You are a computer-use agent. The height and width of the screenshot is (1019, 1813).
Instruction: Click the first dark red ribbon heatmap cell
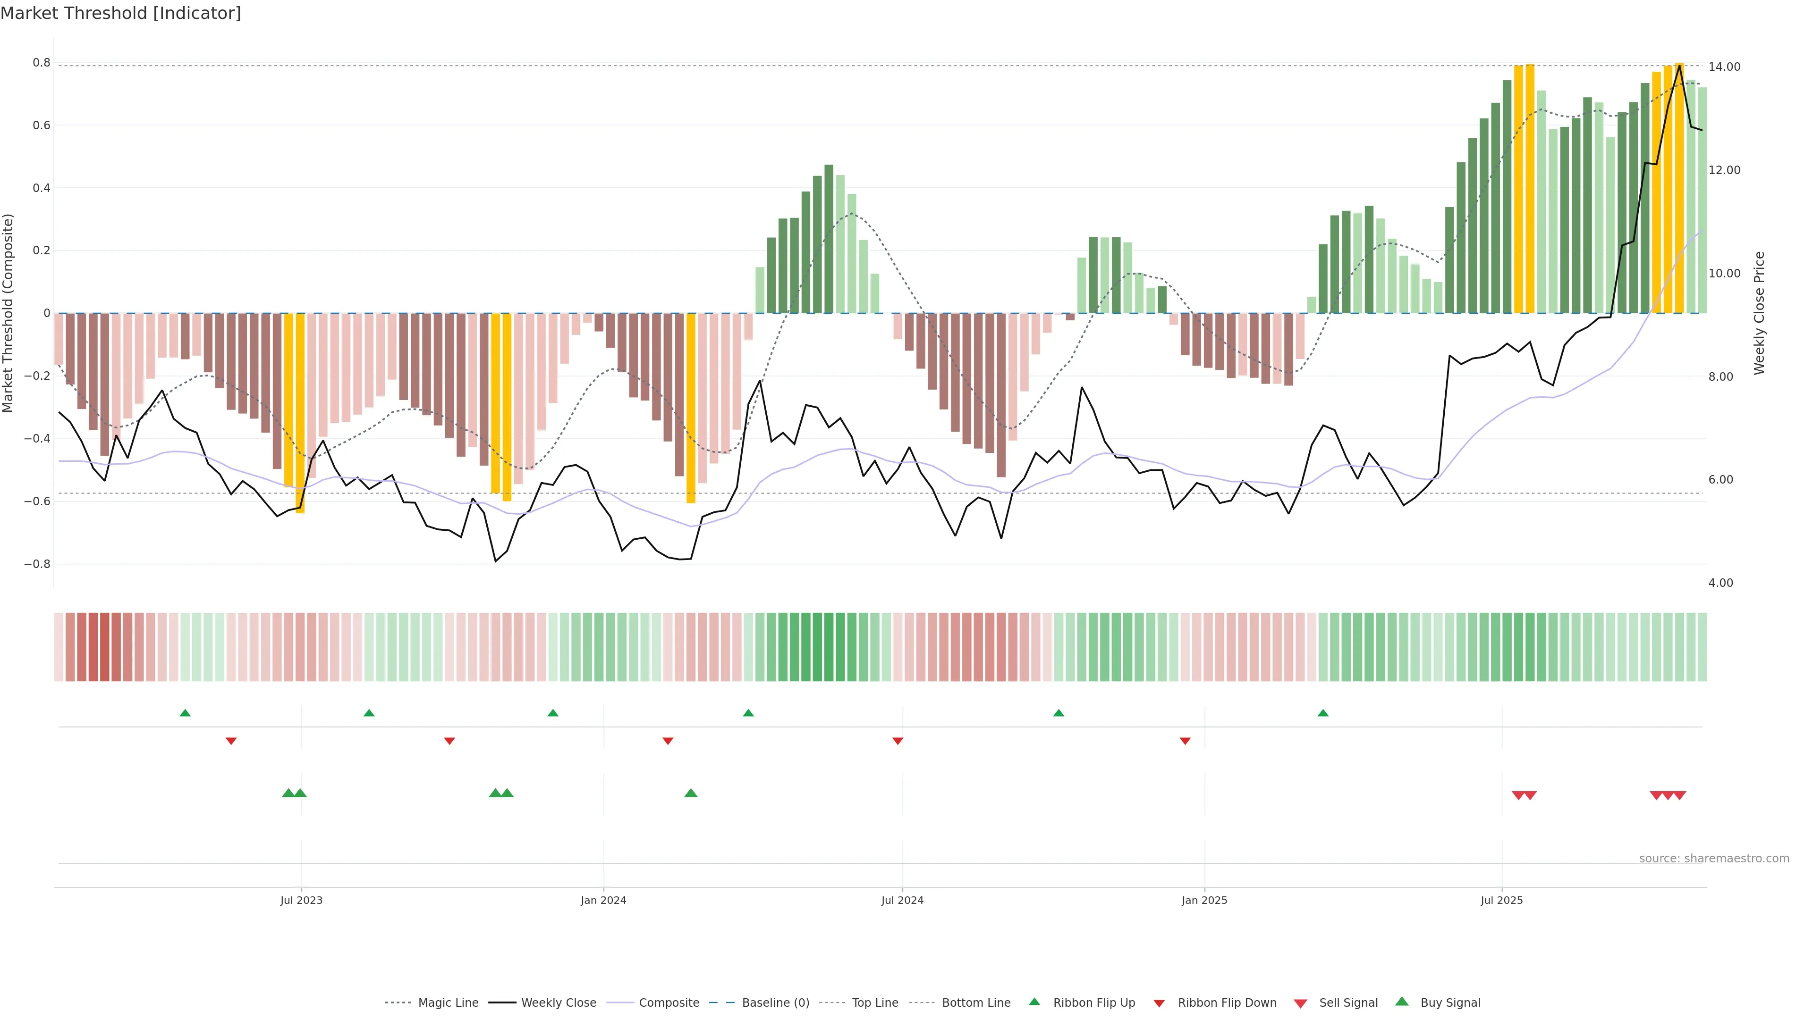tap(70, 647)
